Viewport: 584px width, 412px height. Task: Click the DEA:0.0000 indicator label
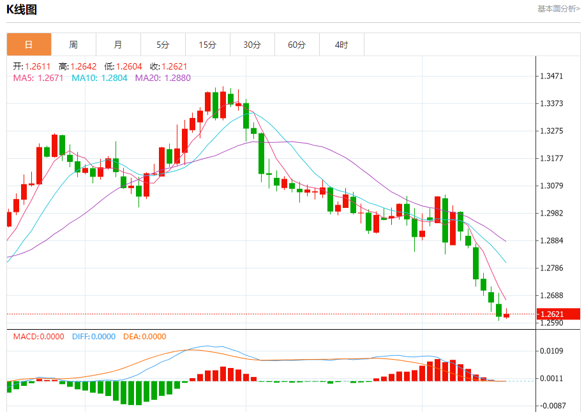(144, 337)
